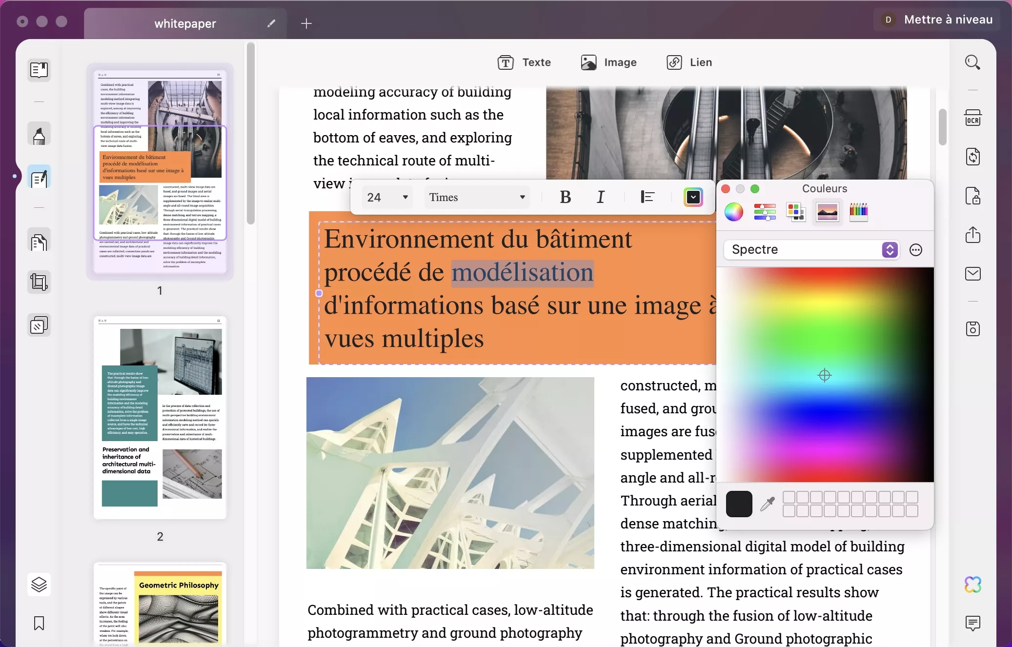Select the Edit PDF tool
The height and width of the screenshot is (647, 1012).
tap(39, 178)
